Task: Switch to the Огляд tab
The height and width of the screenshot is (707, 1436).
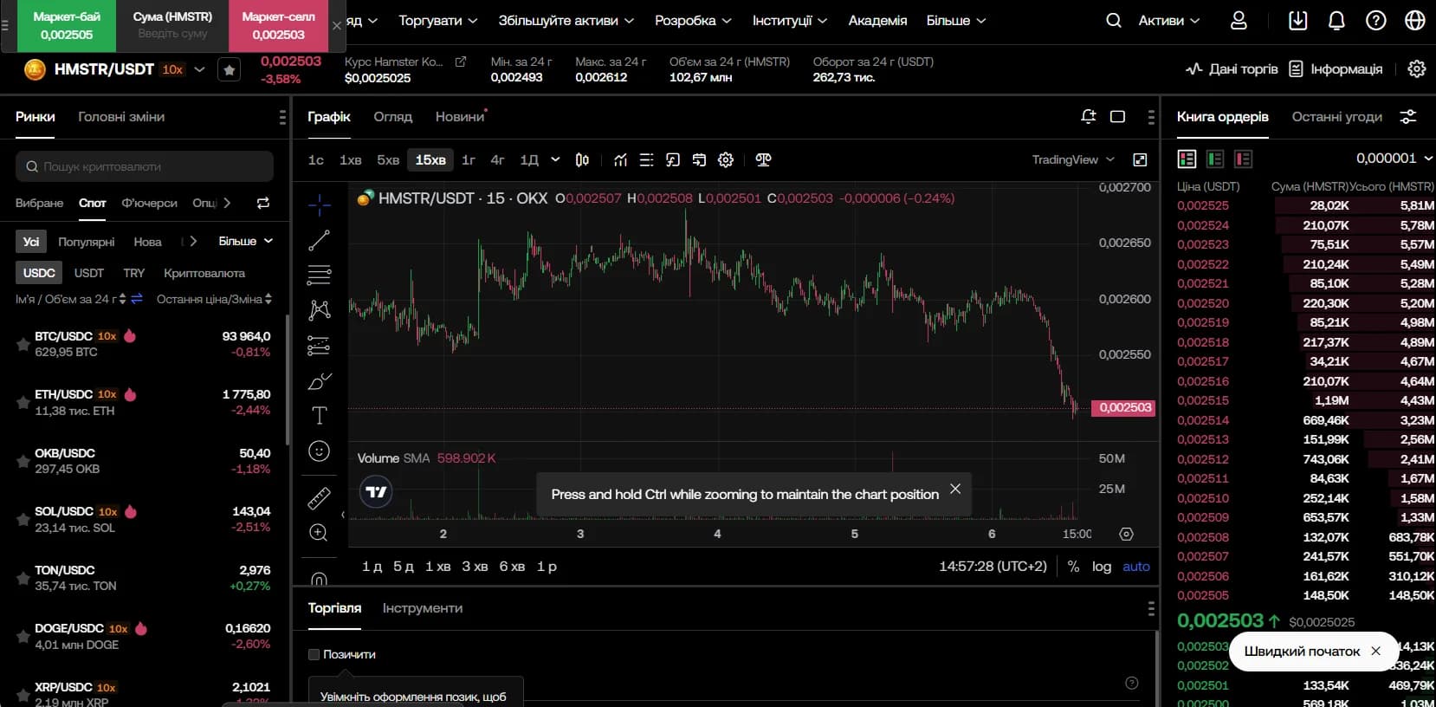Action: click(392, 116)
